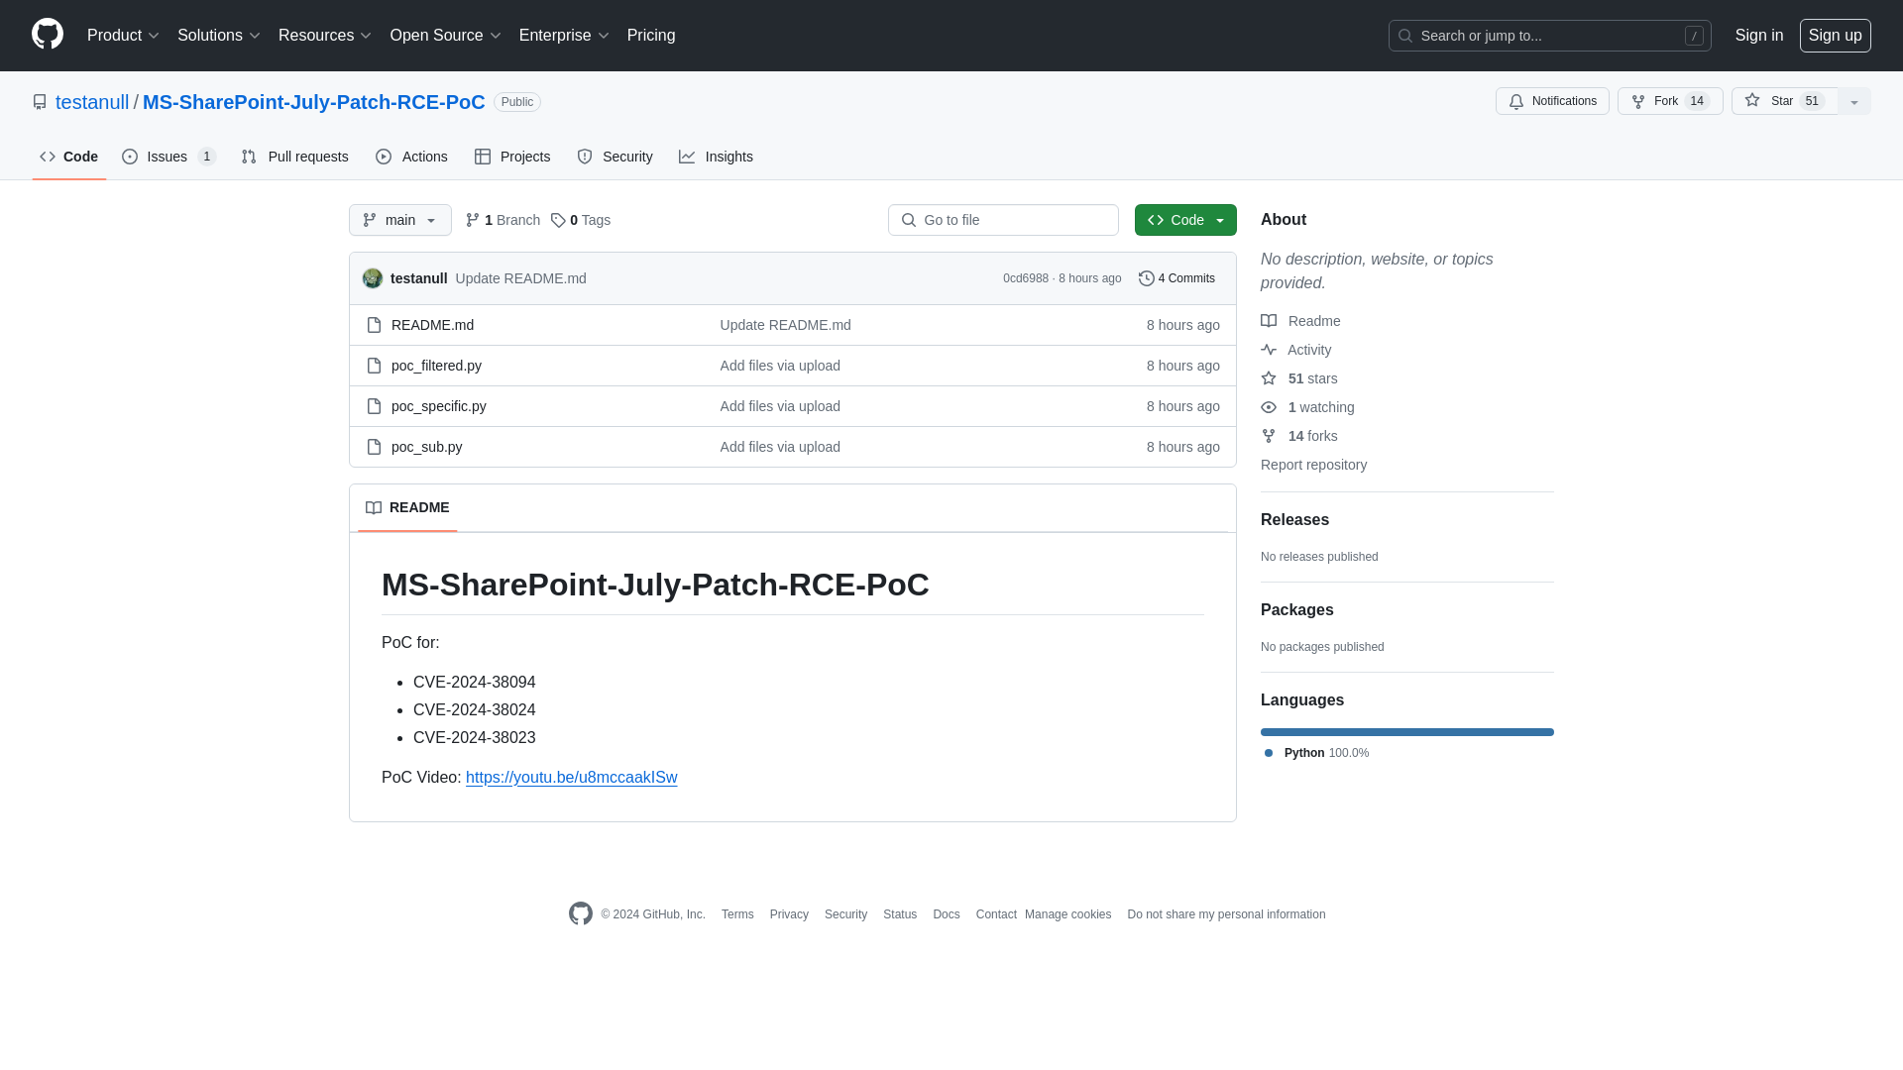This screenshot has width=1903, height=1070.
Task: Click the GitHub logo in the footer
Action: click(581, 913)
